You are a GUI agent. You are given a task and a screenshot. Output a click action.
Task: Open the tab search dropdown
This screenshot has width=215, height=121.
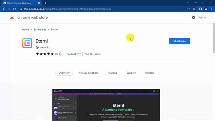point(188,3)
